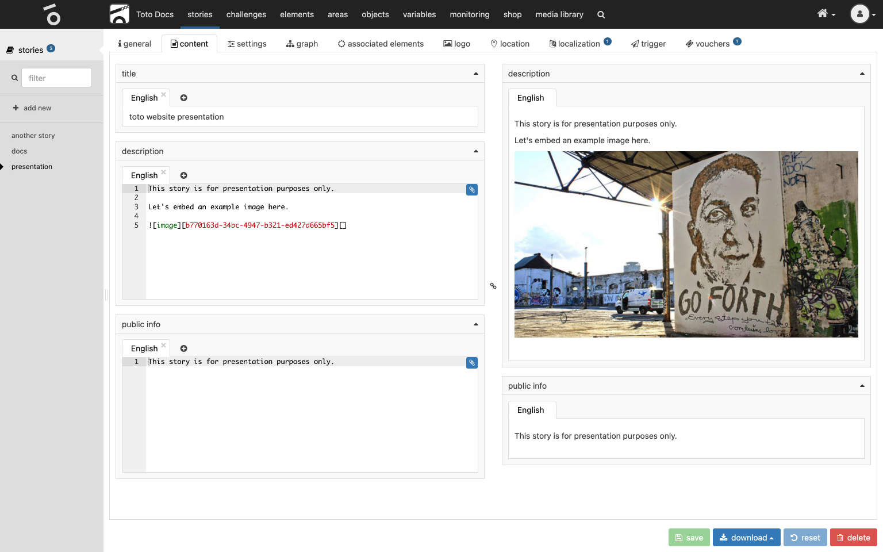
Task: Delete the current story
Action: (853, 537)
